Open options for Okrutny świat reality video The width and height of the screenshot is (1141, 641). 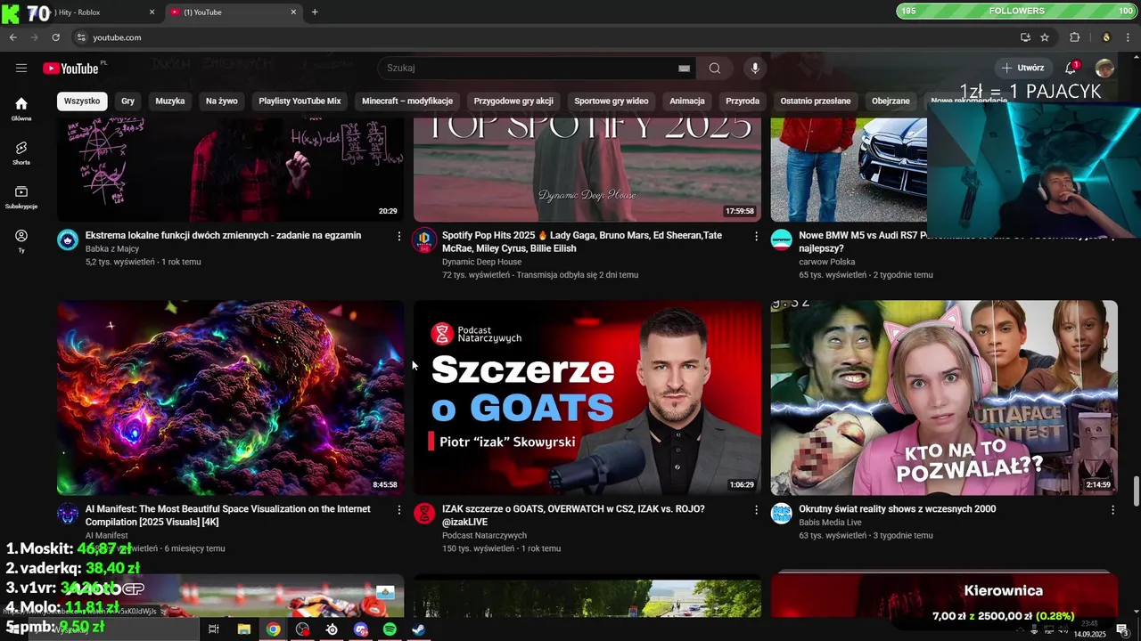point(1112,510)
